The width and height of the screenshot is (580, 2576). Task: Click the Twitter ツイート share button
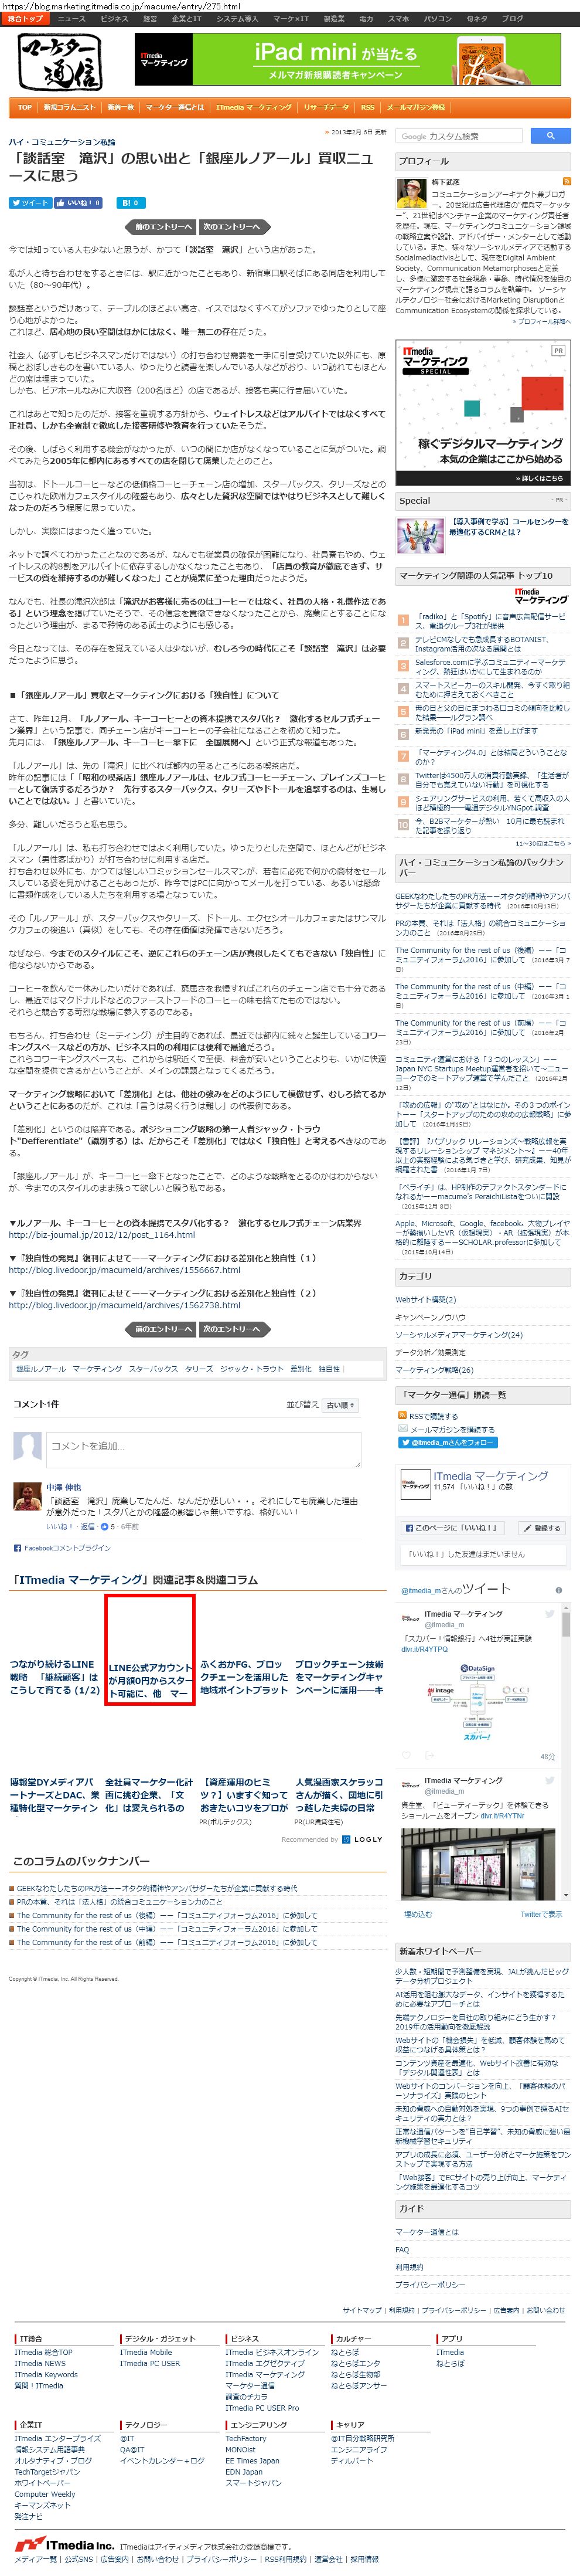30,202
